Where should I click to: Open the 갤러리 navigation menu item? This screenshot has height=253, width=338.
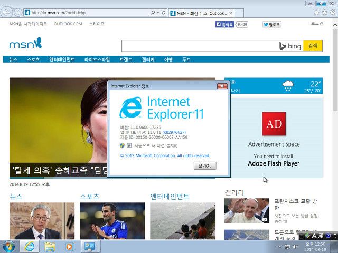148,60
